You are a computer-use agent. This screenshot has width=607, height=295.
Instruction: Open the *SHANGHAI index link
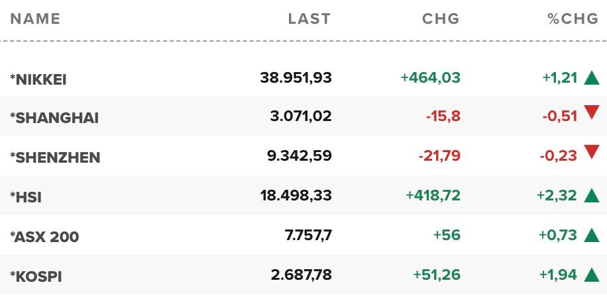(x=54, y=118)
